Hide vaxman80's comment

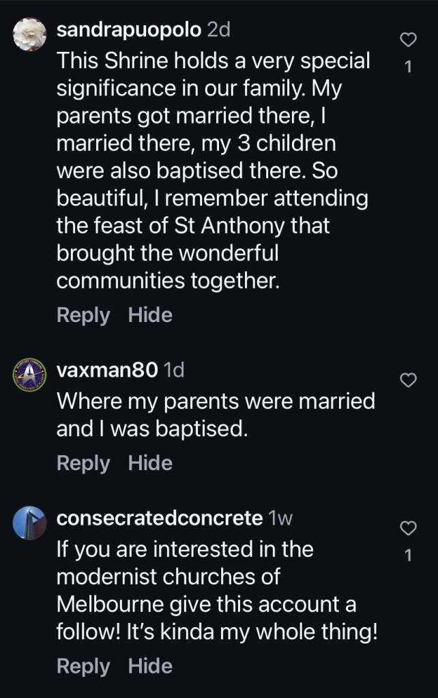pos(150,463)
